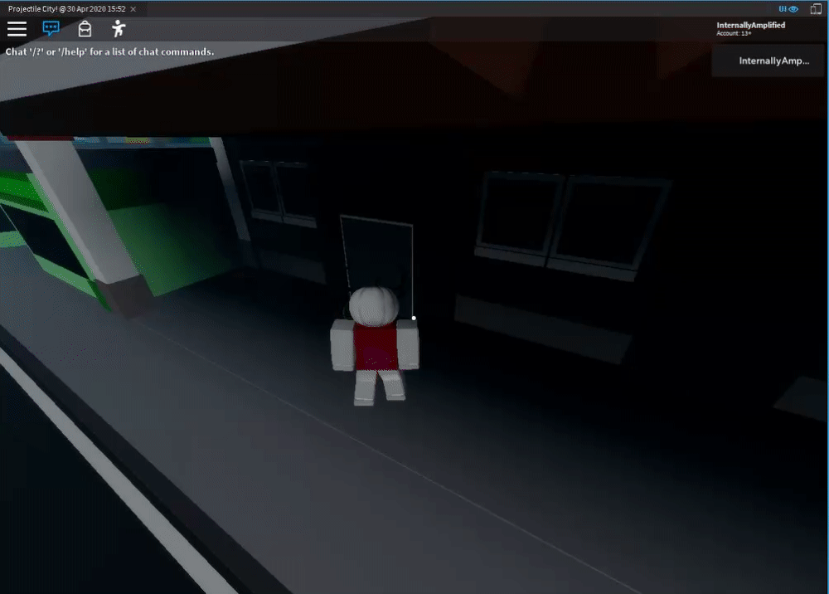Click the device emulator icon at top right
Image resolution: width=829 pixels, height=594 pixels.
tap(816, 8)
